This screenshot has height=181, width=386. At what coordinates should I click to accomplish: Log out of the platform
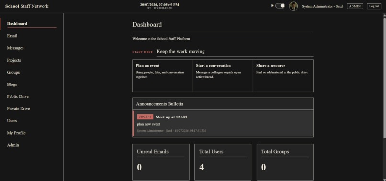(374, 6)
